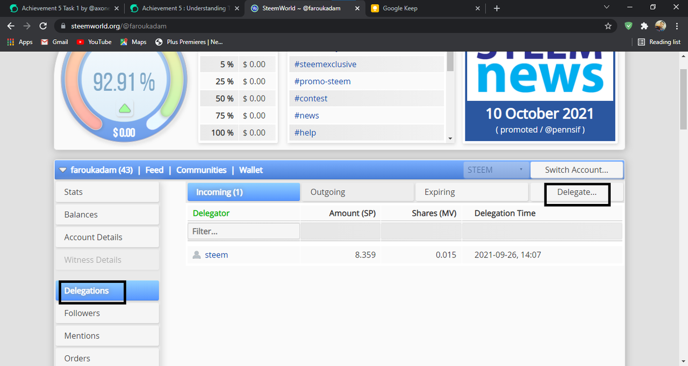Click the green upvote arrow in the gauge
The width and height of the screenshot is (688, 366).
click(125, 109)
